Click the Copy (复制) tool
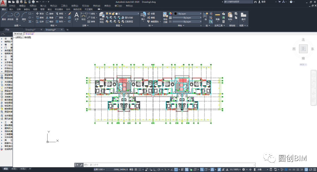 pos(39,18)
